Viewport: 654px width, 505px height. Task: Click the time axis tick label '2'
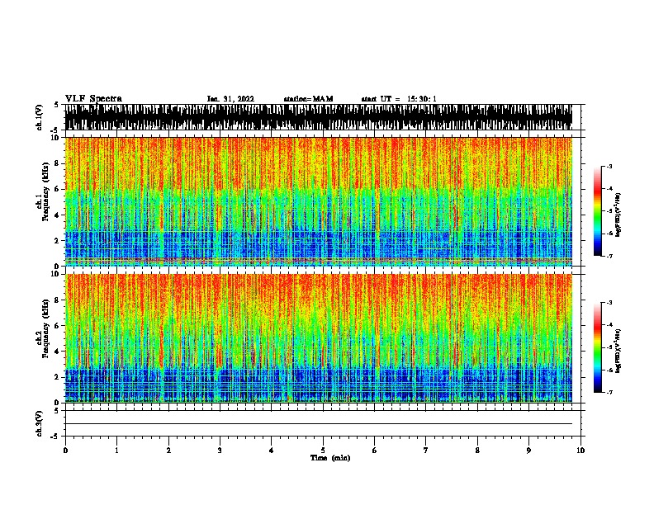(x=168, y=451)
